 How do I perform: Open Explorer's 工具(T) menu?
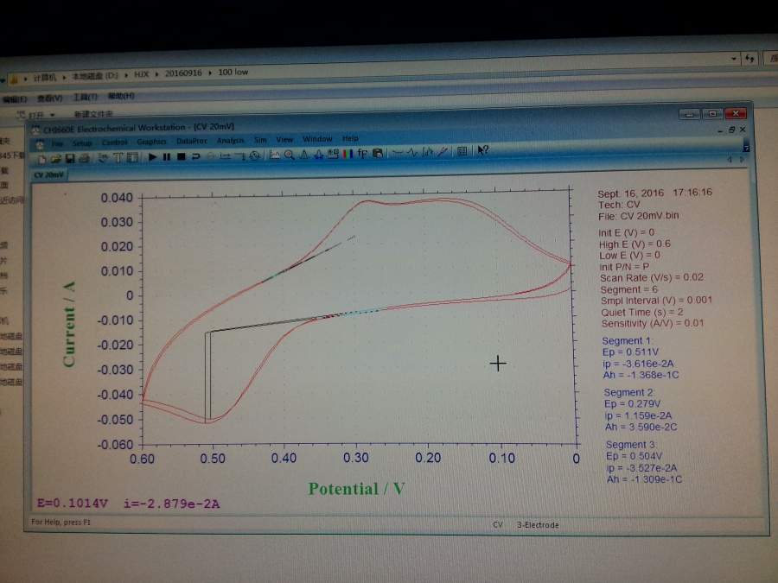pyautogui.click(x=86, y=97)
